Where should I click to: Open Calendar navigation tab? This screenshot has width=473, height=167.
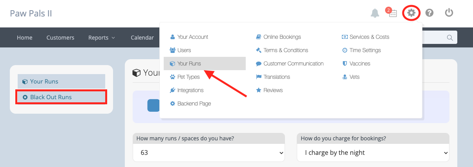(x=142, y=38)
